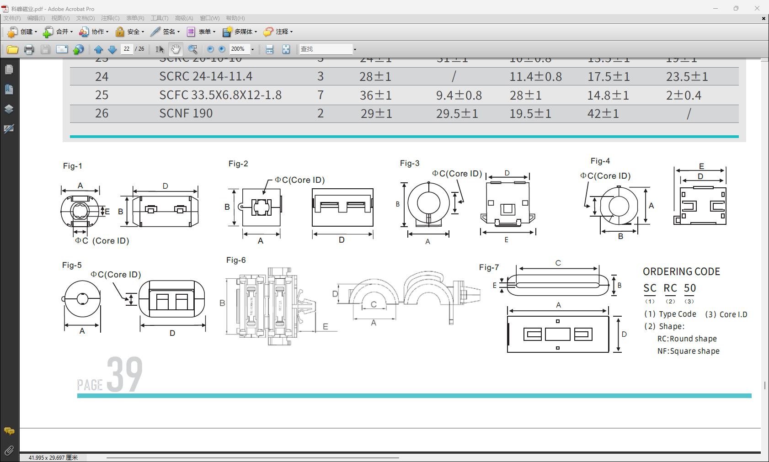
Task: Open the 文件(F) menu
Action: pyautogui.click(x=12, y=18)
